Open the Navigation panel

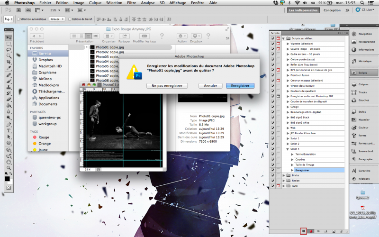pos(364,34)
